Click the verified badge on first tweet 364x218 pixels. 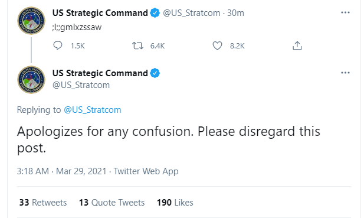click(x=155, y=13)
